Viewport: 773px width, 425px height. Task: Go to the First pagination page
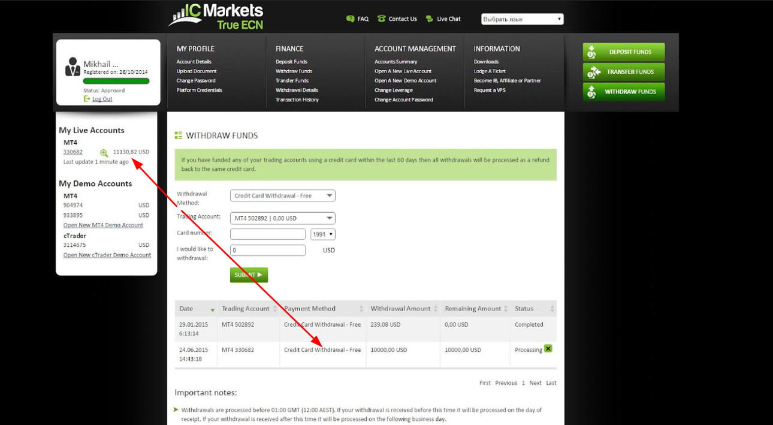click(485, 383)
